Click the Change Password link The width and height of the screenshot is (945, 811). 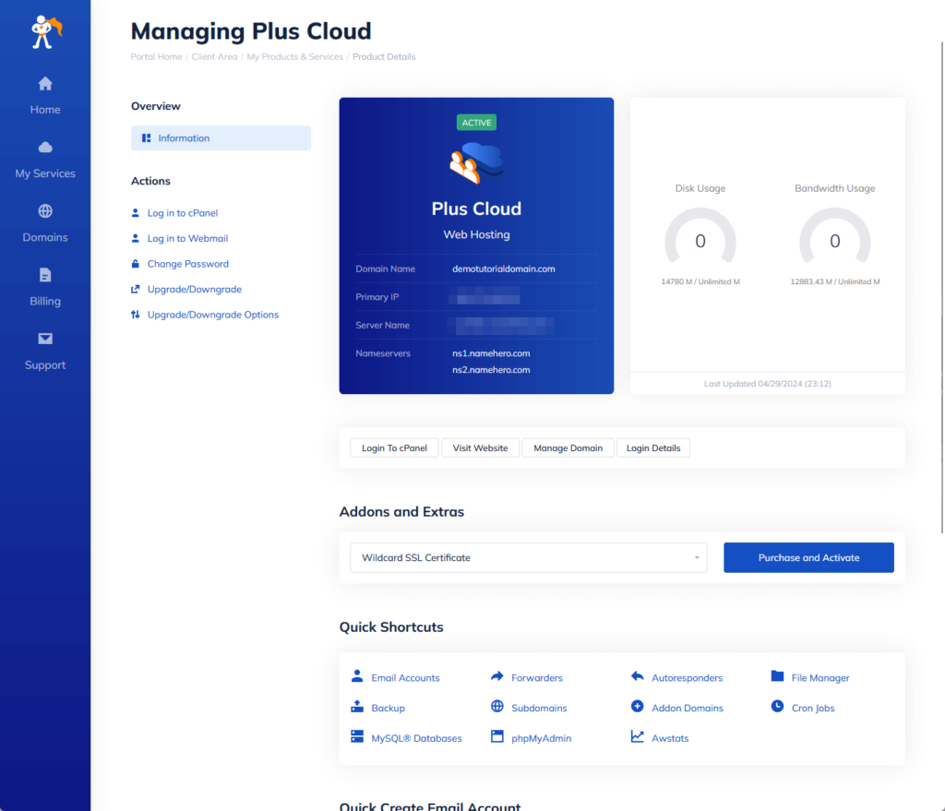[188, 263]
